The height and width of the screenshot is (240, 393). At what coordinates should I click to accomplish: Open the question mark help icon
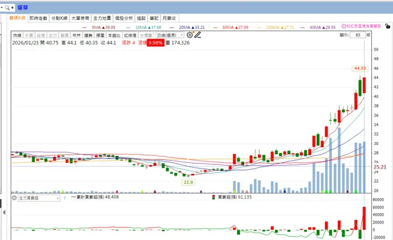pos(64,198)
